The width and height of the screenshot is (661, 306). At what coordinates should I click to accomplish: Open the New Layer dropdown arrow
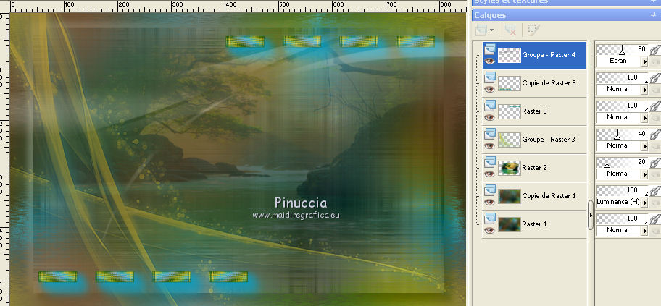(491, 30)
